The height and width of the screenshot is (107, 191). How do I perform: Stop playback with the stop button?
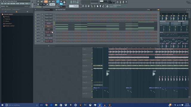pyautogui.click(x=44, y=4)
